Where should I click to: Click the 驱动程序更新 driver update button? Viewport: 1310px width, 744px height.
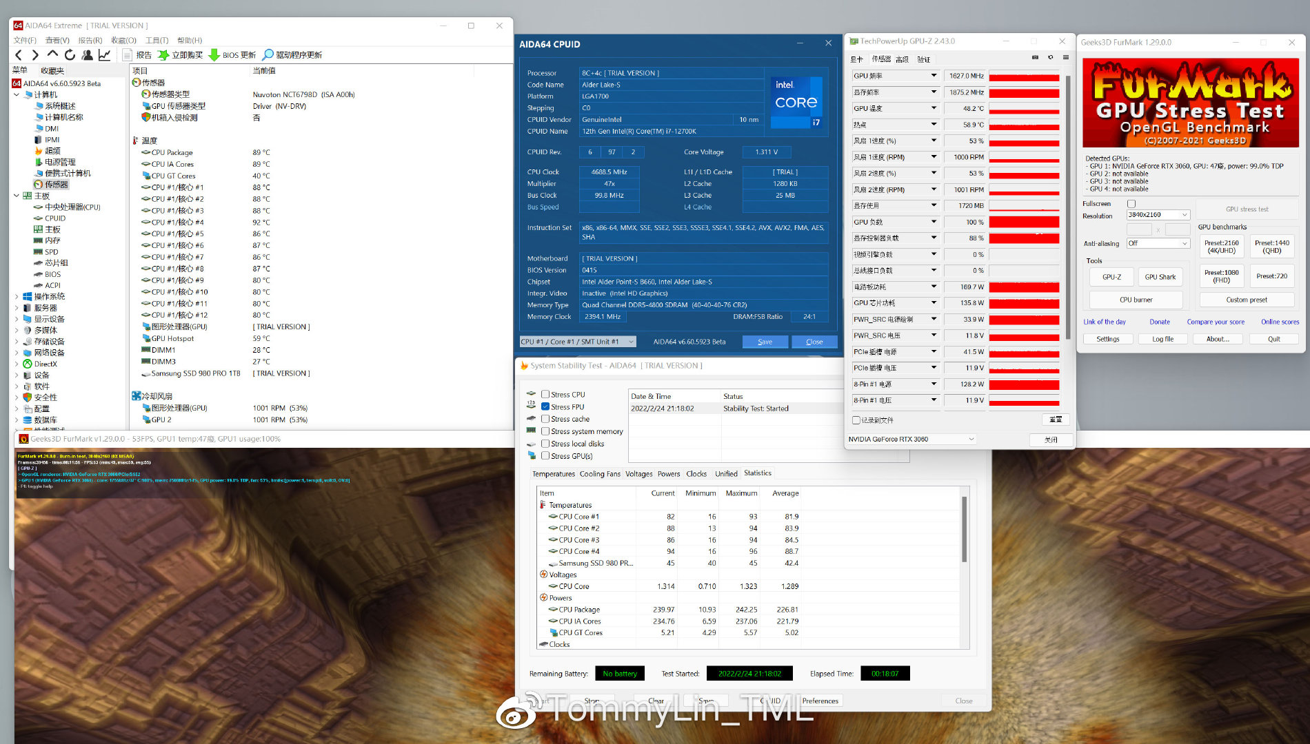tap(292, 55)
